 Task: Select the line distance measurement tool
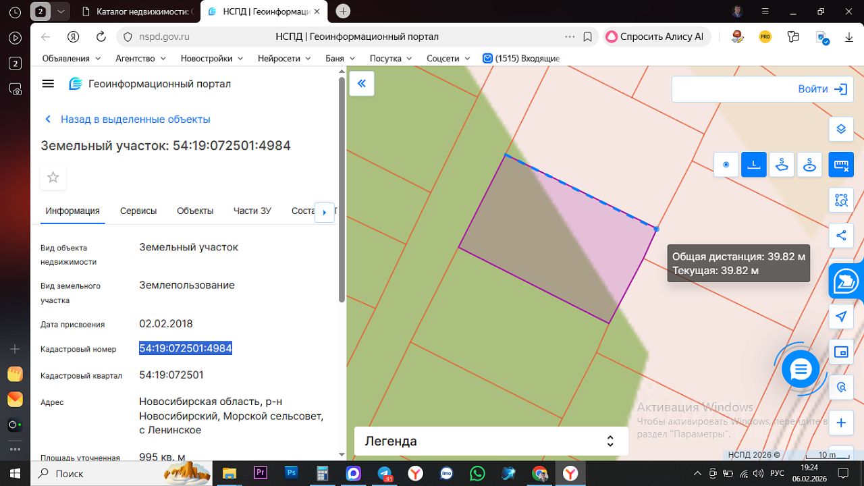point(754,164)
